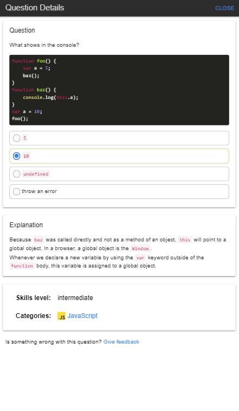Open the JavaScript category link
The image size is (239, 411).
click(82, 315)
